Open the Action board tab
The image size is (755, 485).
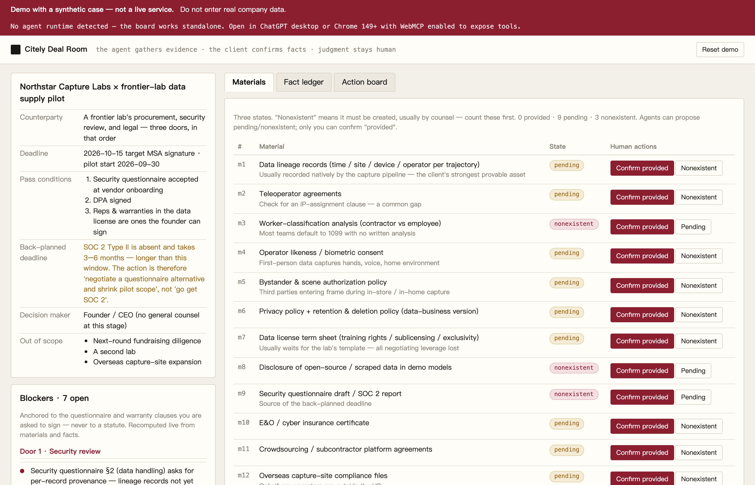coord(364,82)
